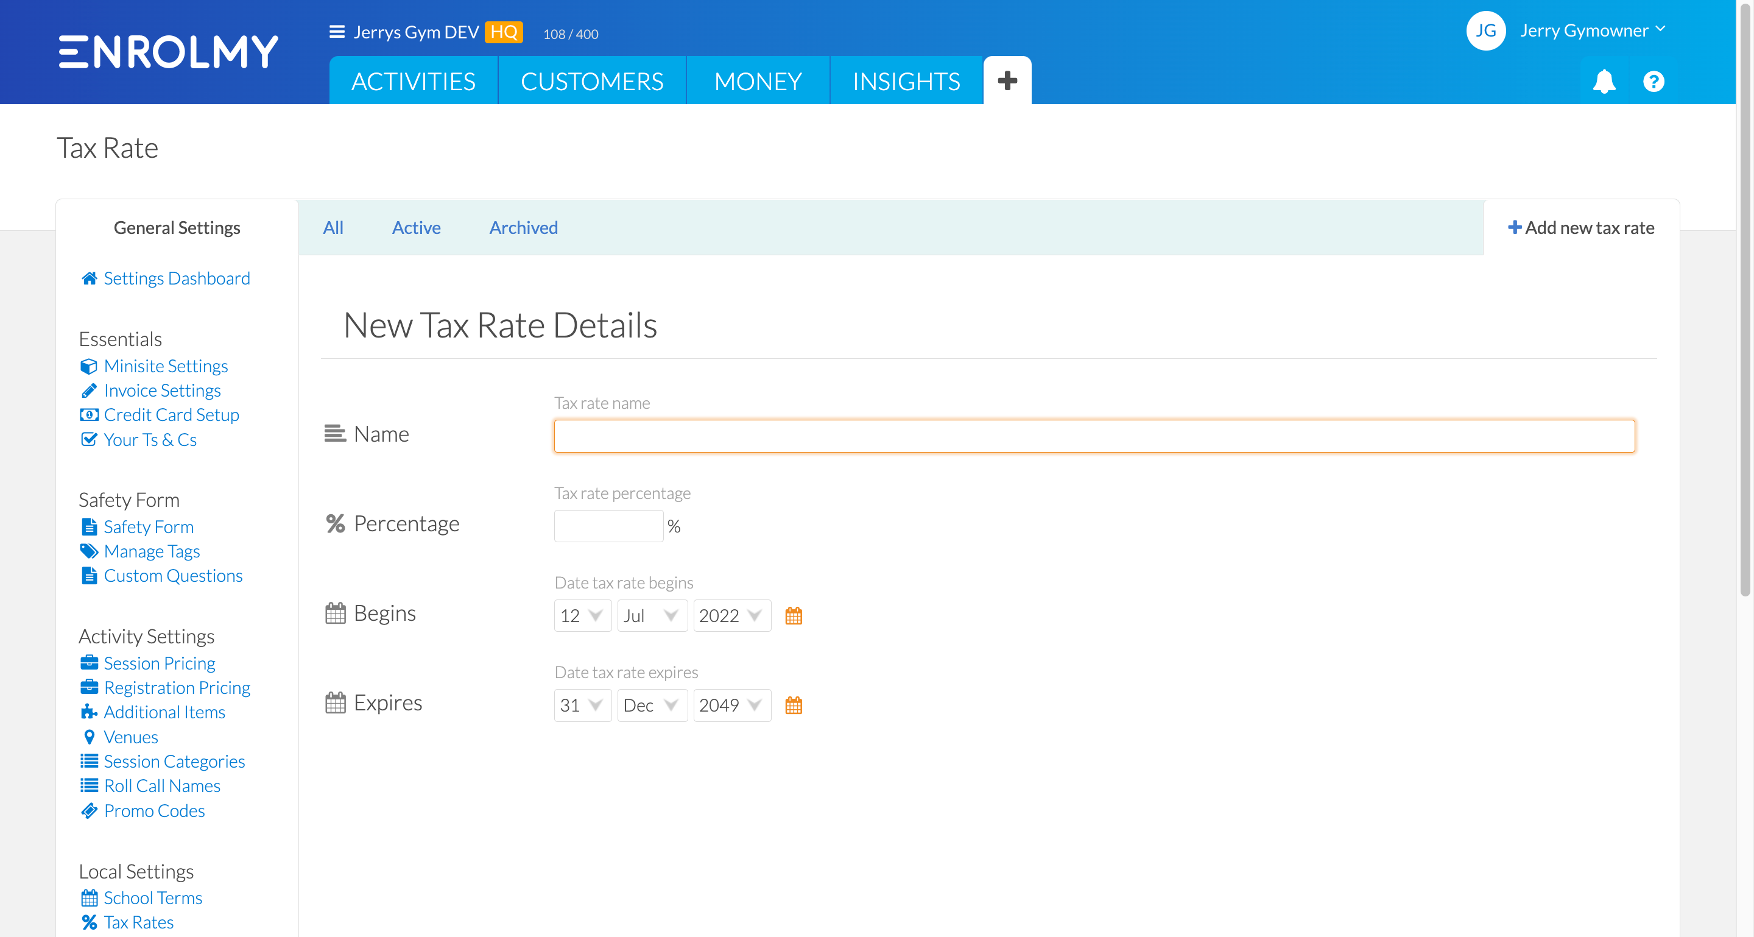Viewport: 1754px width, 937px height.
Task: Expand the Jerry Gymowner user menu
Action: (x=1593, y=30)
